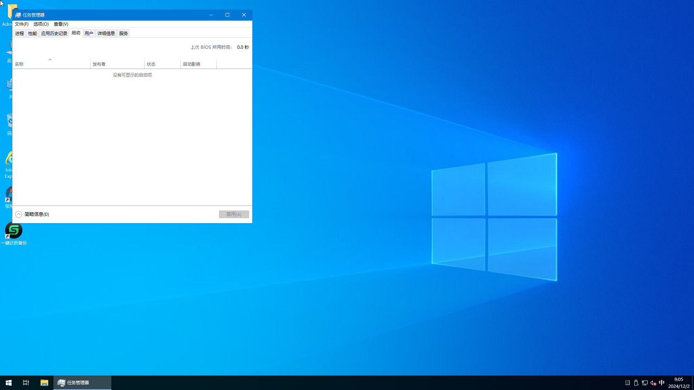694x390 pixels.
Task: Collapse to 简略信息 view using chevron
Action: [19, 214]
